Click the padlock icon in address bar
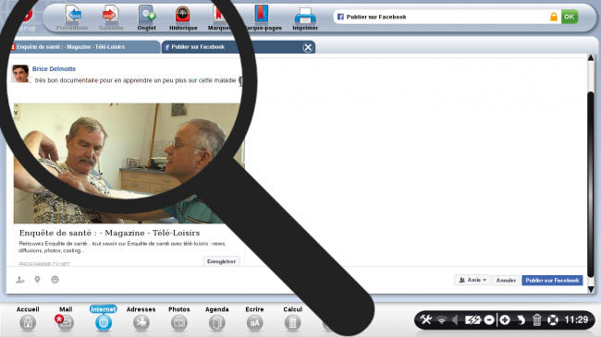Viewport: 601px width, 337px height. [554, 17]
